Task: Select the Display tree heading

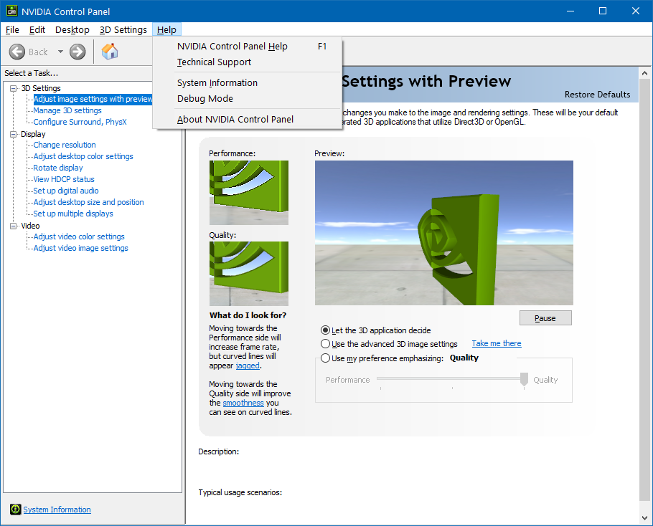Action: [x=33, y=134]
